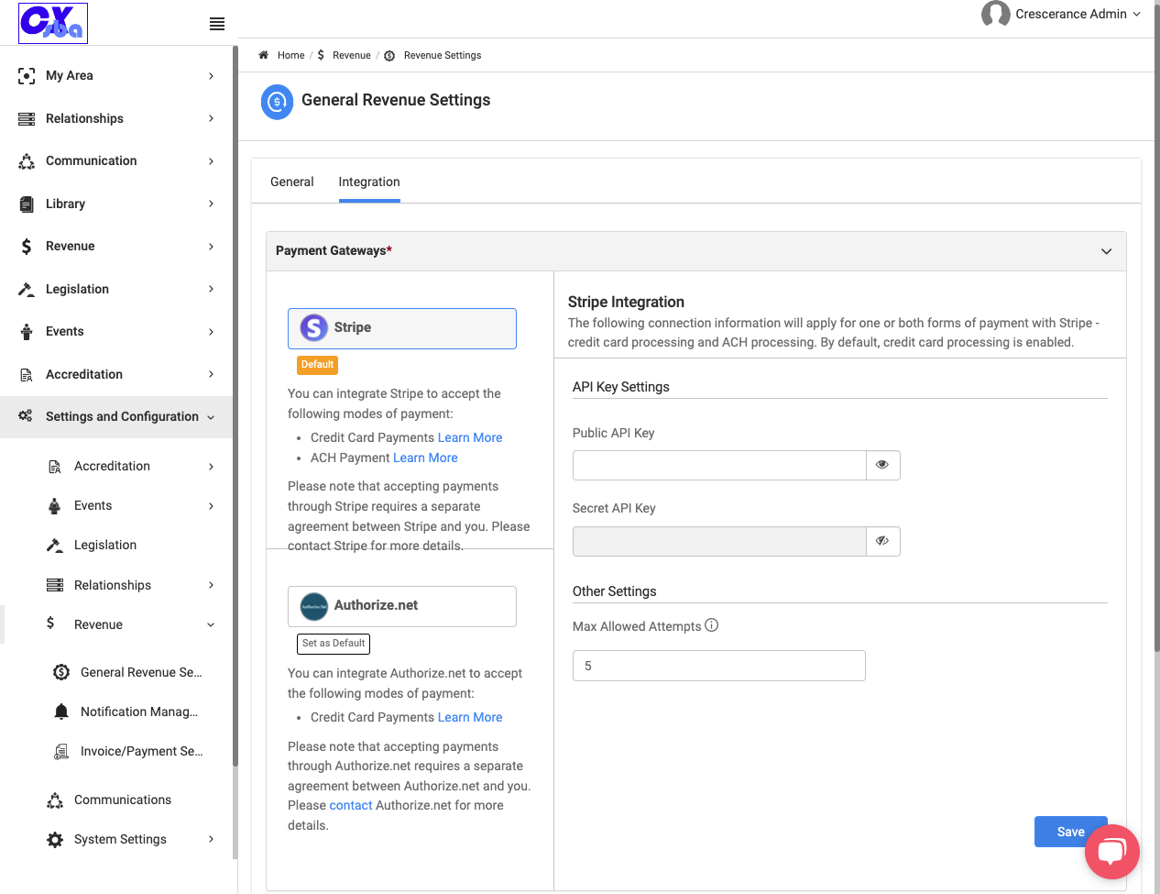Select the Integration tab
Viewport: 1160px width, 894px height.
[x=369, y=182]
